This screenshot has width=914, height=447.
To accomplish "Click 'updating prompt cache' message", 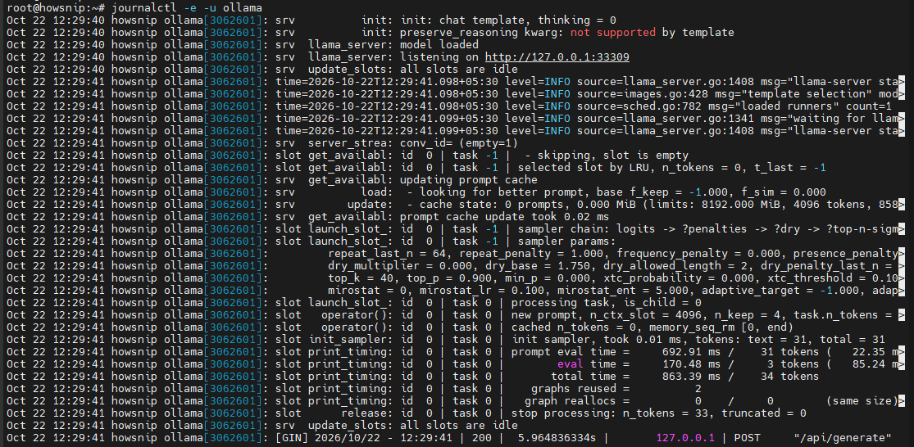I will (x=468, y=180).
